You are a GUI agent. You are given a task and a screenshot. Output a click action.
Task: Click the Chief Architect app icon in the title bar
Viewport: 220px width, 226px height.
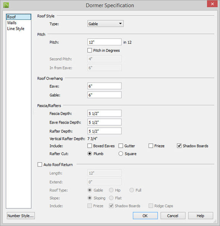click(x=6, y=5)
